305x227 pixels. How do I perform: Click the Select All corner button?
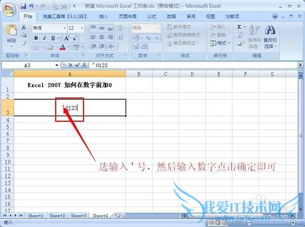tap(8, 74)
